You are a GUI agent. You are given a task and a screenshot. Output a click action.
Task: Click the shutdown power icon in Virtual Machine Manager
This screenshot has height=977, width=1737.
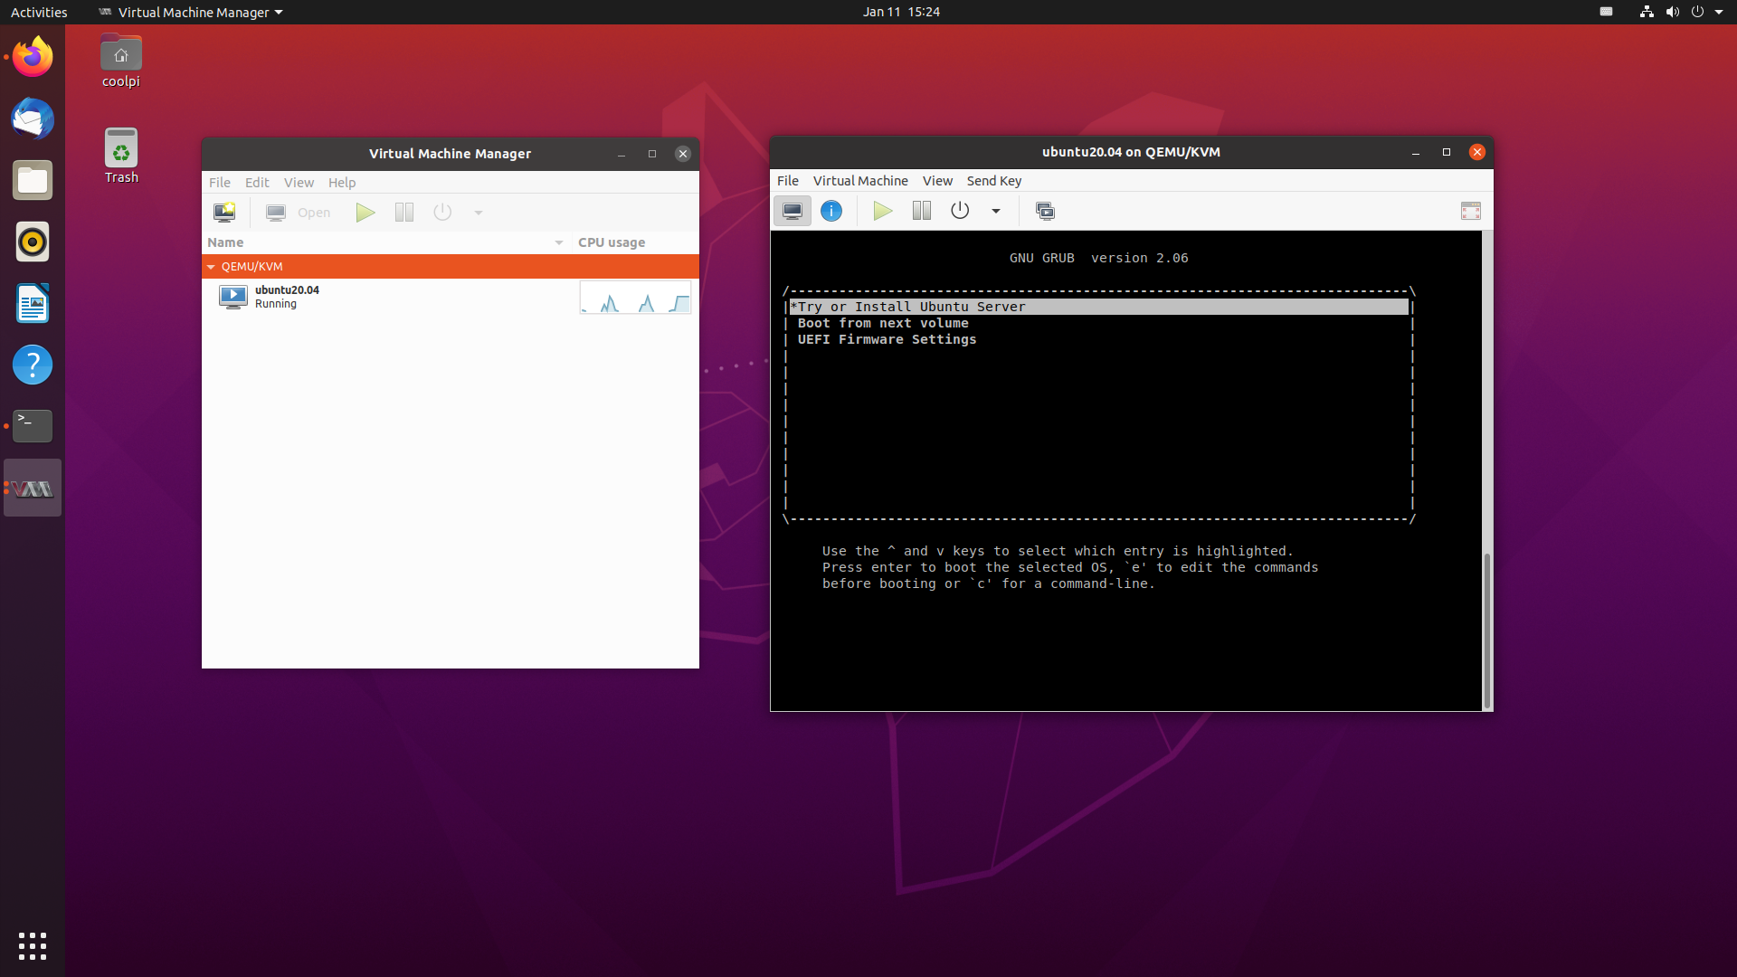[x=442, y=213]
